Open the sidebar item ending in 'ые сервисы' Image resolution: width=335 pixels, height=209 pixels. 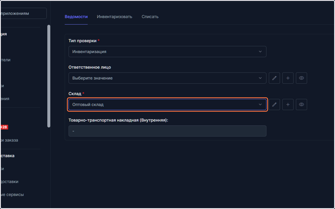coord(12,195)
